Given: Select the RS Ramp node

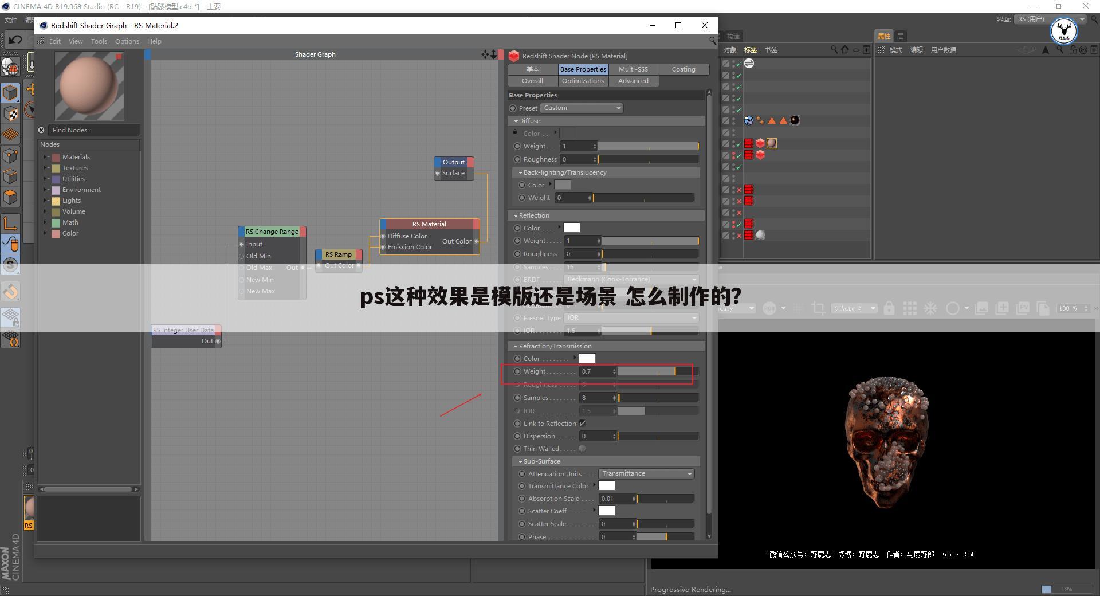Looking at the screenshot, I should click(339, 254).
